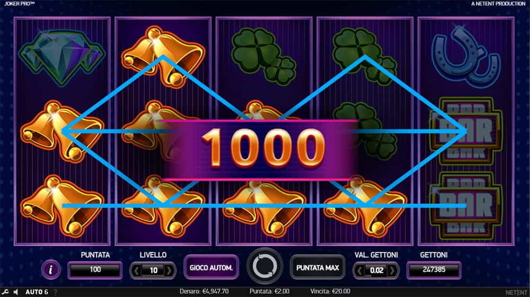This screenshot has height=297, width=530.
Task: Open the help question mark icon
Action: tap(56, 292)
